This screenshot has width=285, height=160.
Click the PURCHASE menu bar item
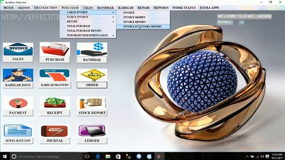(70, 8)
